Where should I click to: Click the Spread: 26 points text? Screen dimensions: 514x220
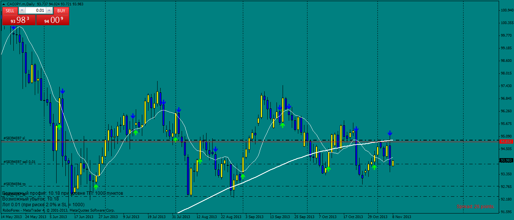475,207
